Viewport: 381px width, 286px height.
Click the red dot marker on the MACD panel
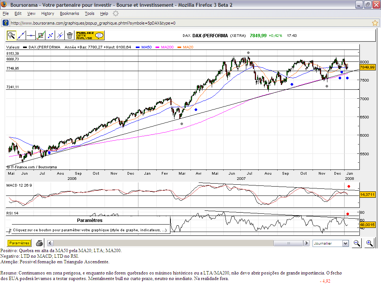coord(349,186)
